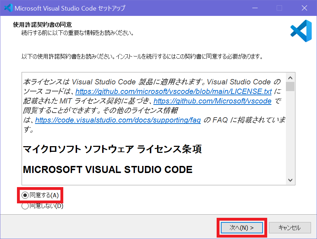Click the 使用許諾契約書の同意 header text
Viewport: 317px width, 239px height.
pos(42,25)
